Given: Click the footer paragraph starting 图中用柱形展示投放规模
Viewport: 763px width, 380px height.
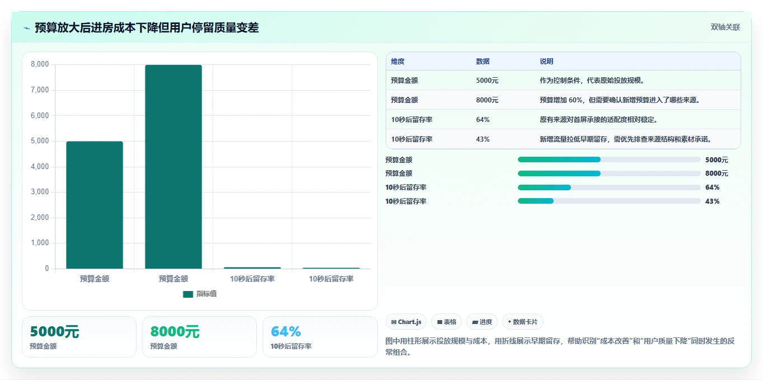Looking at the screenshot, I should point(560,347).
